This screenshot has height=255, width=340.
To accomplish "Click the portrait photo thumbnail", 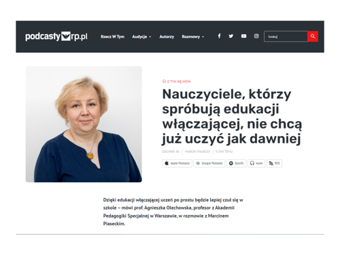I will coord(84,124).
